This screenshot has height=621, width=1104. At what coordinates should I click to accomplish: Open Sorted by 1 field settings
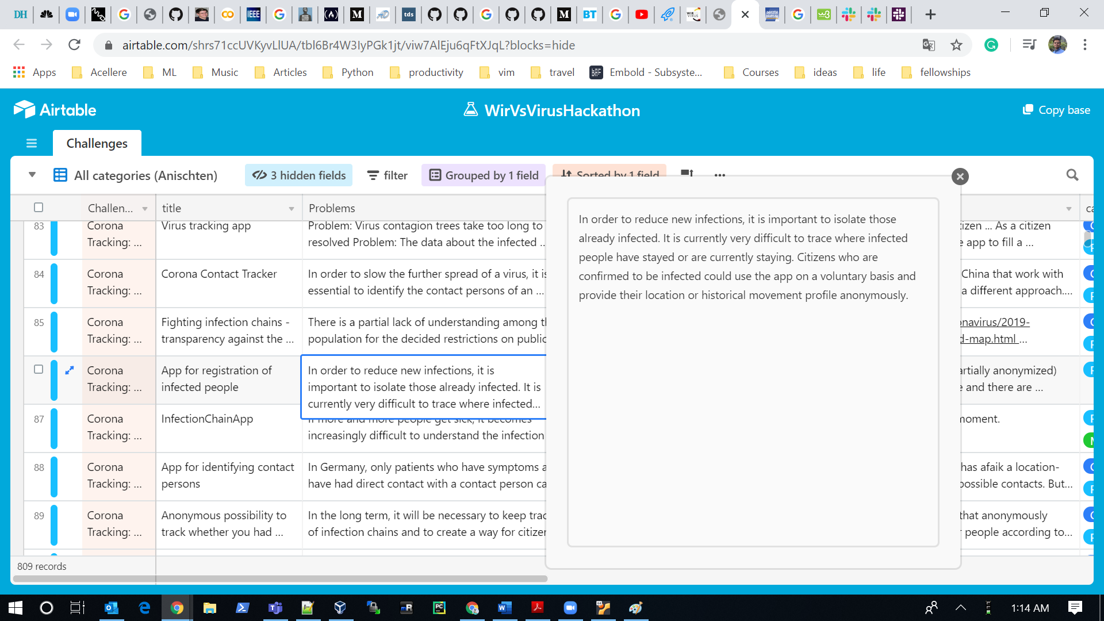point(609,172)
